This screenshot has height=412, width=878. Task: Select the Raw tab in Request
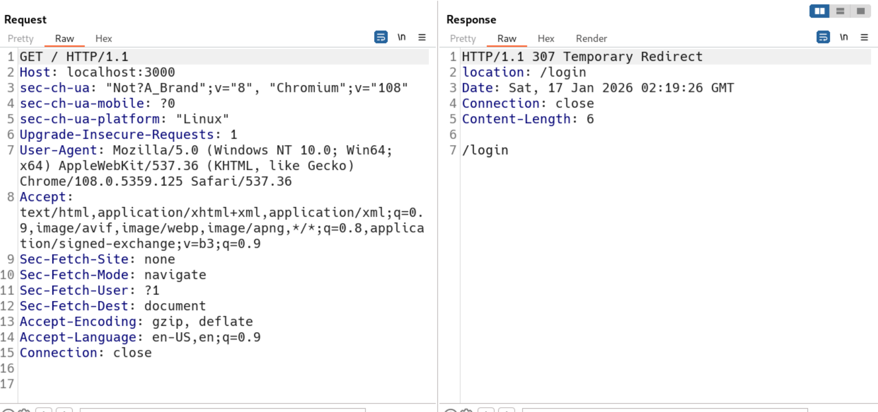(x=65, y=38)
